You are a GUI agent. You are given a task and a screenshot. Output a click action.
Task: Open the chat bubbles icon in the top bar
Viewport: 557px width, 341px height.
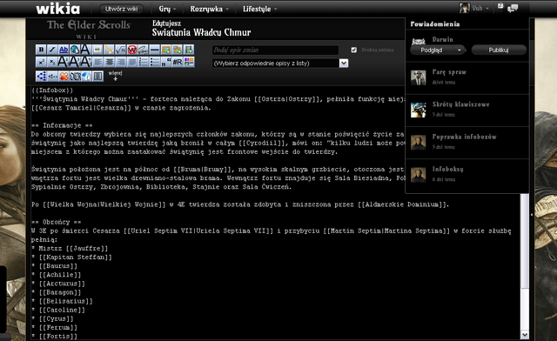(x=513, y=8)
